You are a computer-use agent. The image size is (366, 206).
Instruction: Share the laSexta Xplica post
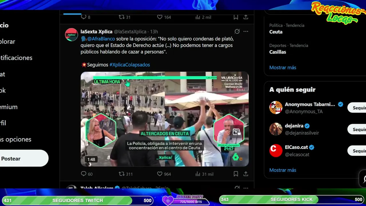click(246, 174)
